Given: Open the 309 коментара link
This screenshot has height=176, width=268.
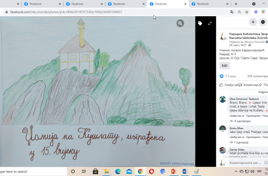Looking at the screenshot, I should [257, 76].
